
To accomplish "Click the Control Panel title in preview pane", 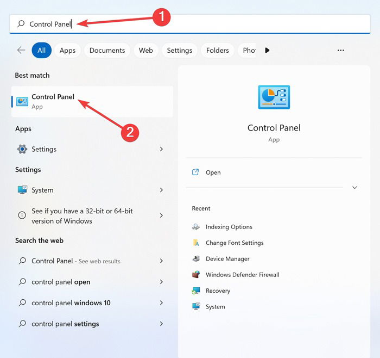I will pos(274,128).
